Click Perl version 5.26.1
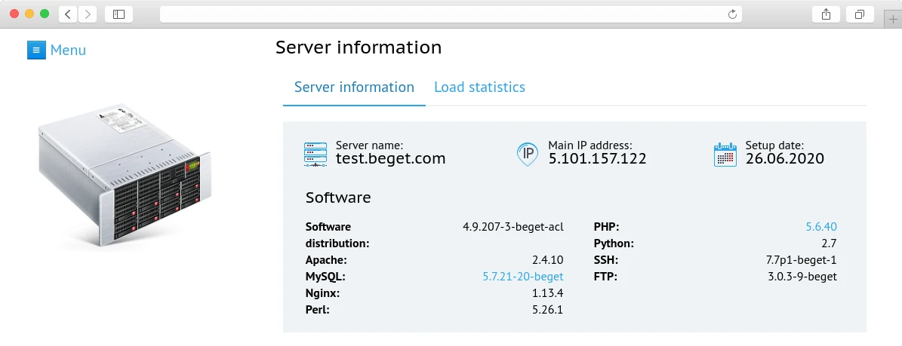902x346 pixels. [548, 310]
